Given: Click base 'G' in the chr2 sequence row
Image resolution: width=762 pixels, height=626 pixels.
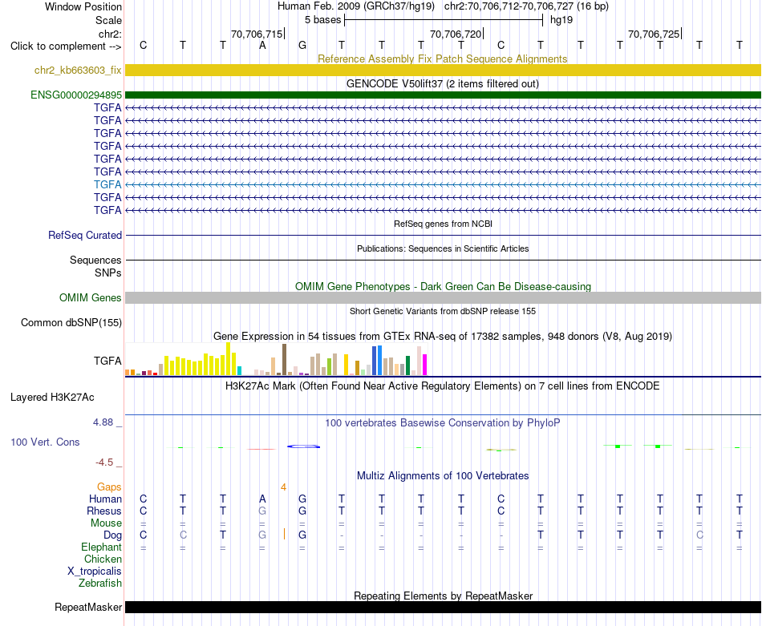Looking at the screenshot, I should click(x=302, y=45).
